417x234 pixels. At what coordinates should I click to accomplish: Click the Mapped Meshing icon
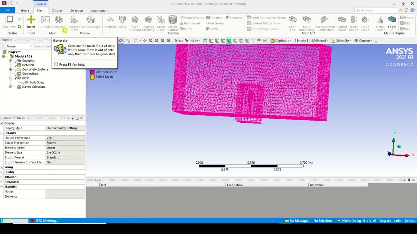pos(148,20)
